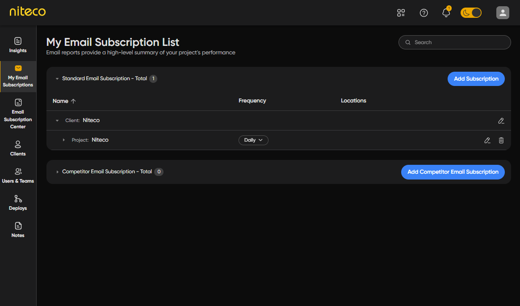Click Add Subscription button

tap(476, 79)
